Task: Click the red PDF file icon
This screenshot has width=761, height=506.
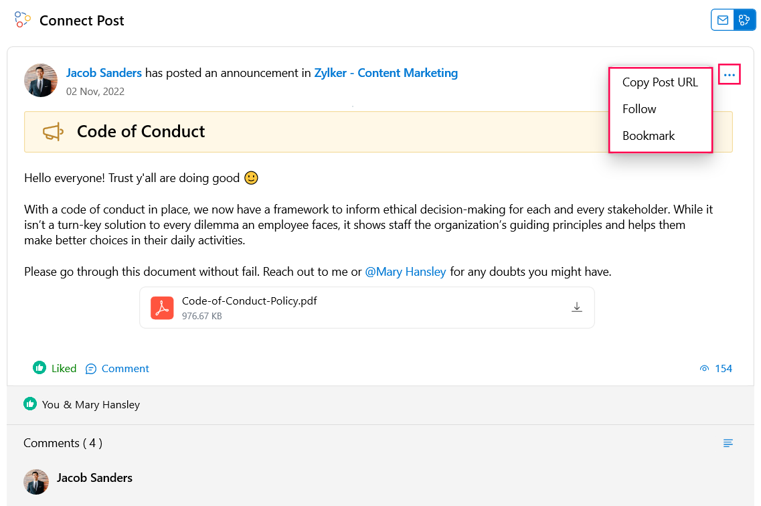Action: point(162,308)
